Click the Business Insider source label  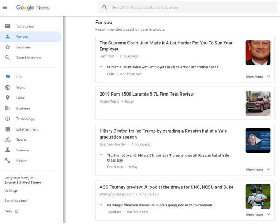113,144
